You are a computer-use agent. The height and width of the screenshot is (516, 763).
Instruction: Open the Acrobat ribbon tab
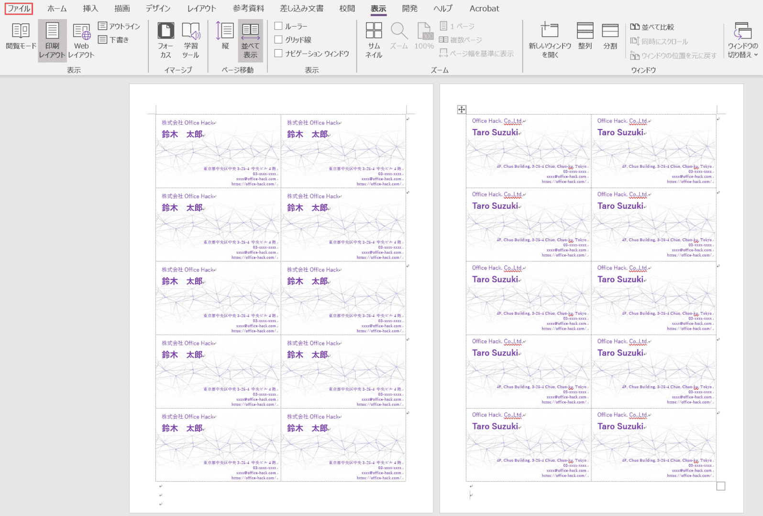coord(484,9)
